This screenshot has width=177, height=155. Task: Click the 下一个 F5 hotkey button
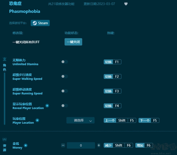[149, 120]
